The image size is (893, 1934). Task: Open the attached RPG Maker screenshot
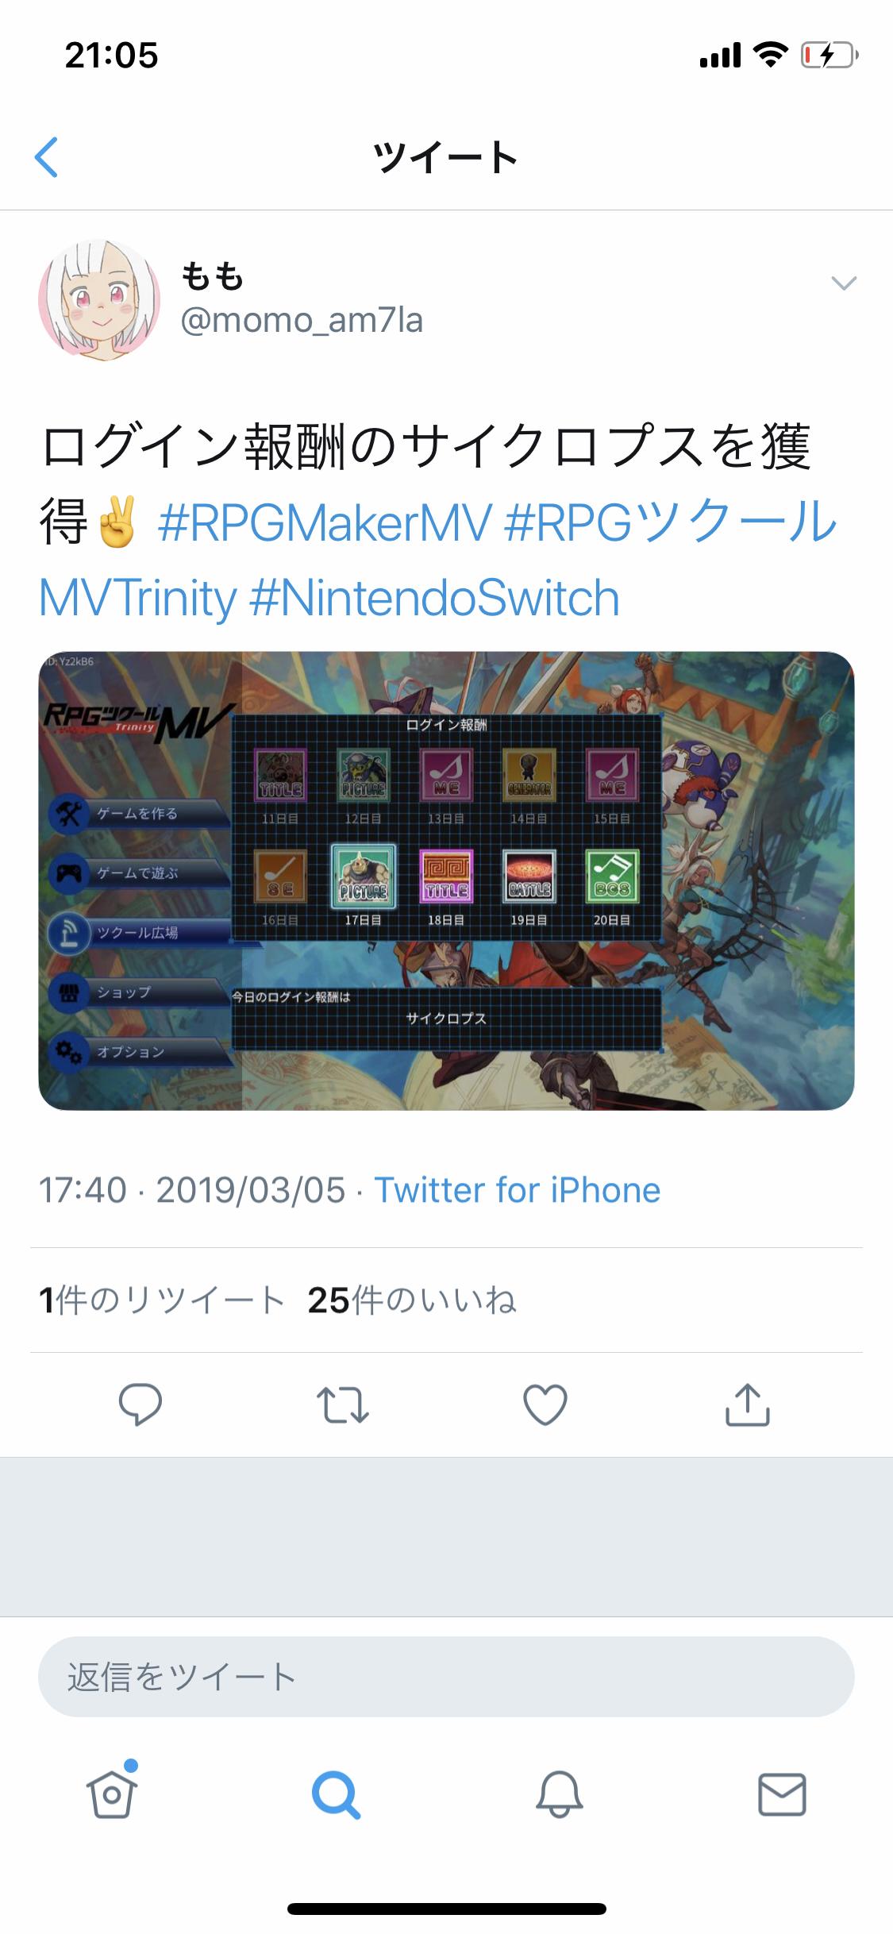(446, 880)
